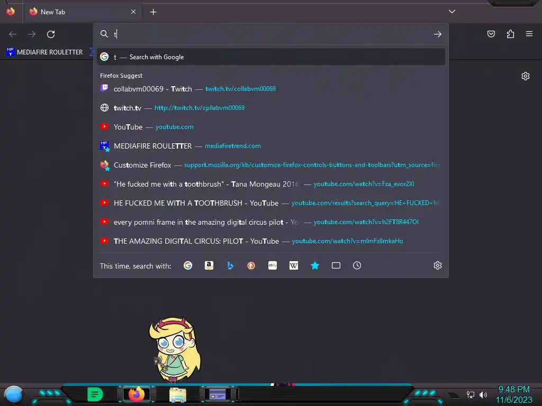Search this time with DuckDuckGo icon
The image size is (542, 406).
pos(251,265)
